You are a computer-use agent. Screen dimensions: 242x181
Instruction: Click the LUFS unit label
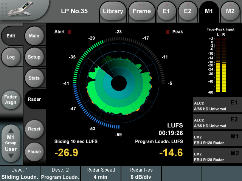tap(175, 125)
